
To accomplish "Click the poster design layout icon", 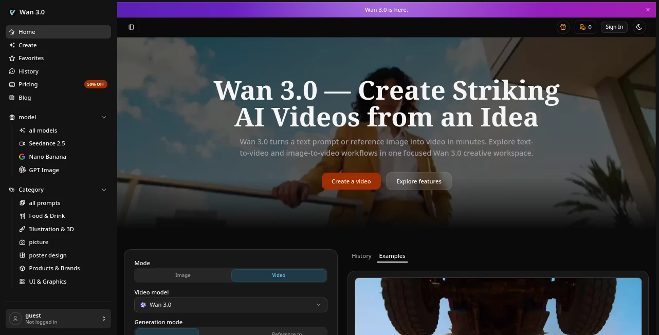I will pos(22,255).
